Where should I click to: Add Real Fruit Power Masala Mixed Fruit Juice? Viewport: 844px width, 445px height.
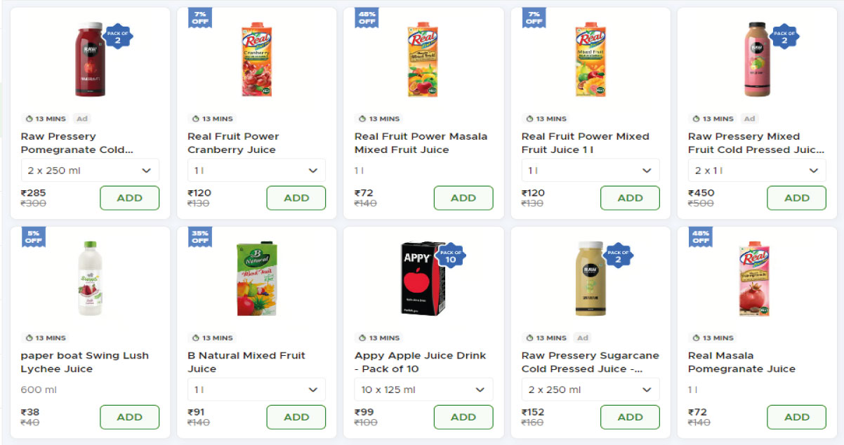tap(463, 198)
